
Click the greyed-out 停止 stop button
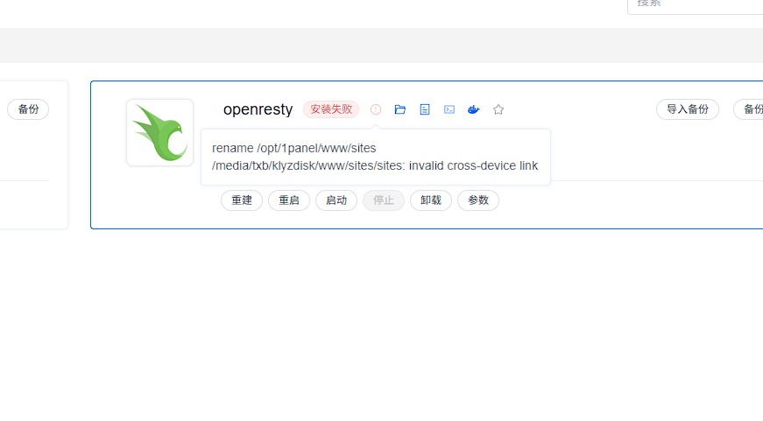pos(384,200)
